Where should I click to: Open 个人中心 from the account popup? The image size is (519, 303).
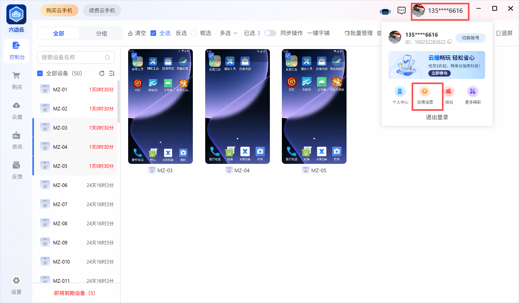click(400, 95)
